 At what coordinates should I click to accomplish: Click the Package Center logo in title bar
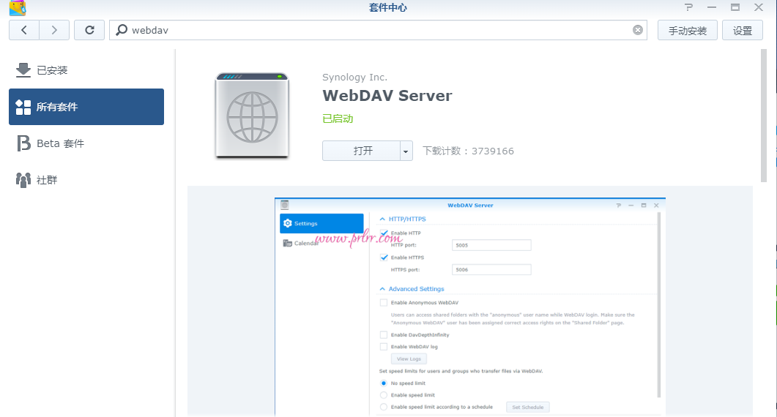[17, 8]
